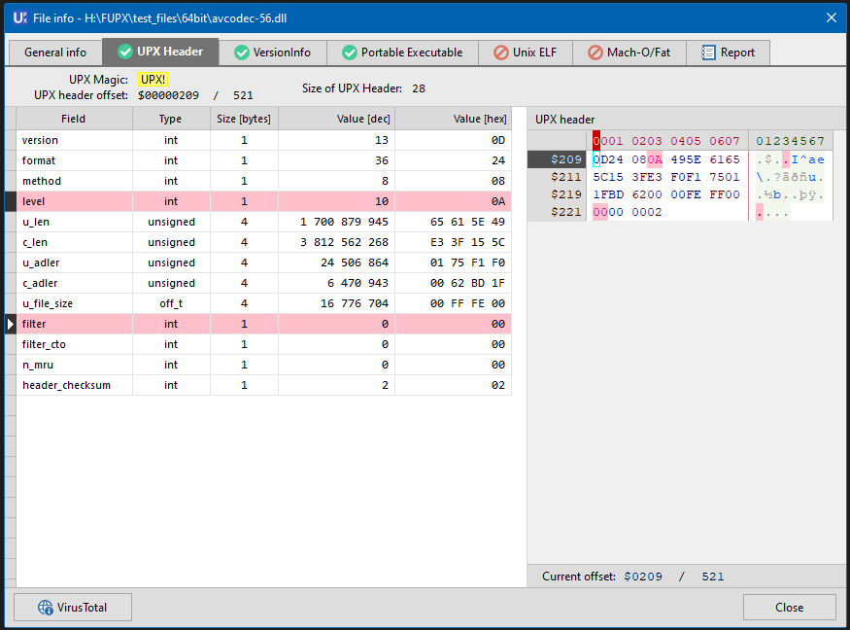Click the c_adler hex value 00 62 BD 1F
Screen dimensions: 850x630
coord(468,283)
